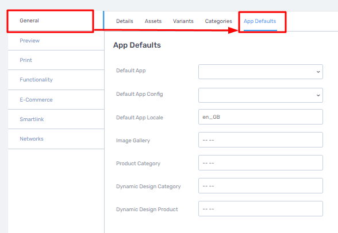Click the Default App dropdown chevron arrow
Screen dimensions: 338x233
(318, 72)
